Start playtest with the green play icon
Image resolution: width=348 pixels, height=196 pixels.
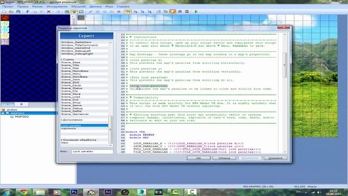point(196,11)
